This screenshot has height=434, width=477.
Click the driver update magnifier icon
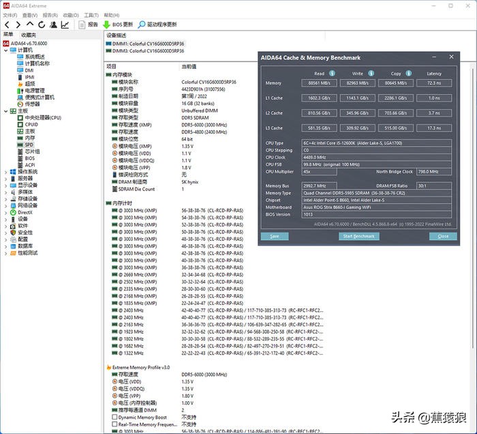[142, 25]
